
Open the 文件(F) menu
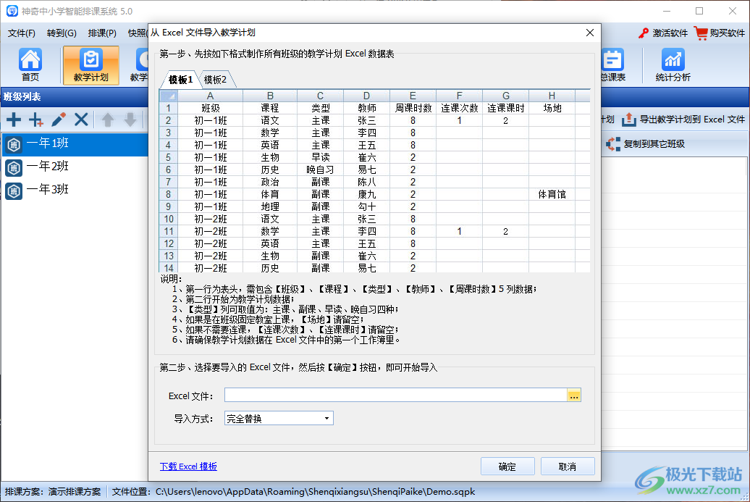[x=22, y=33]
